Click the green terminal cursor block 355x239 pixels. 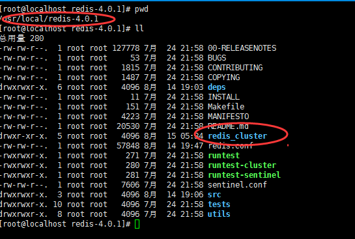[137, 224]
